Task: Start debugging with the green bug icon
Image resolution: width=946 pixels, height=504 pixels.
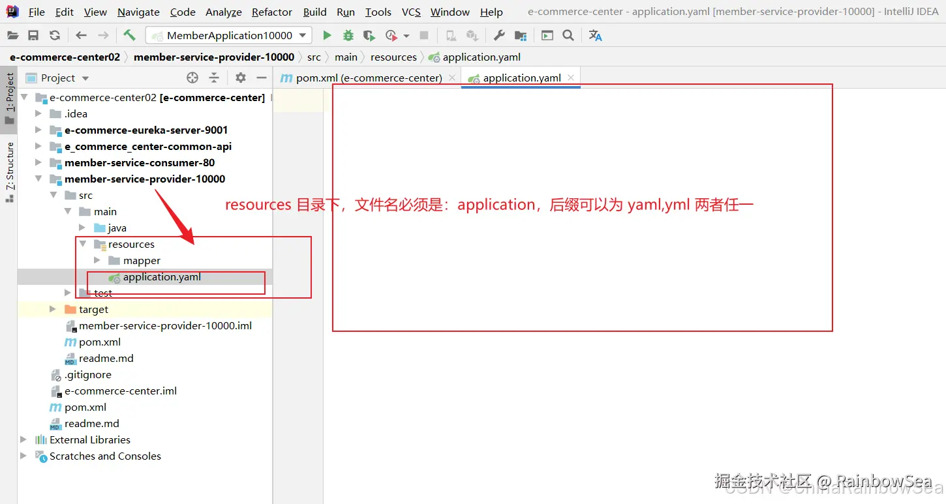Action: coord(348,36)
